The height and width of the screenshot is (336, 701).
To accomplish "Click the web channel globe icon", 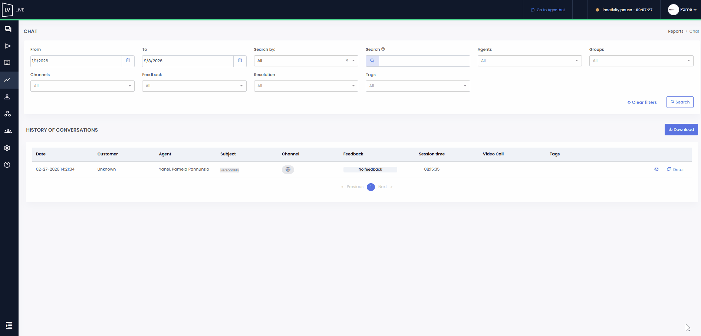I will pos(288,169).
